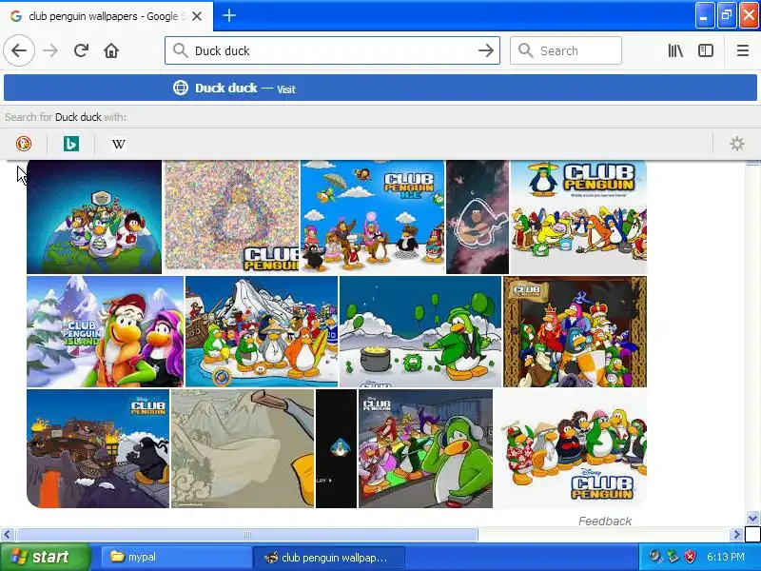Click the Feedback link
This screenshot has width=761, height=571.
pyautogui.click(x=605, y=521)
